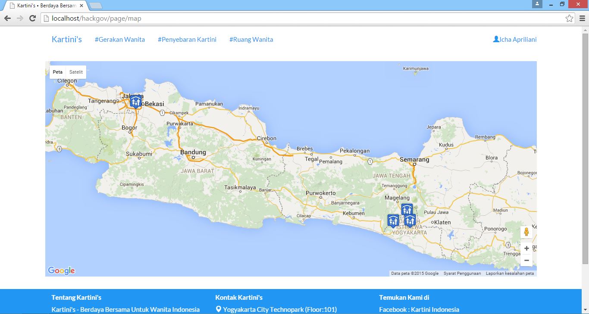589x314 pixels.
Task: Click the map marker at Jakarta
Action: 135,102
